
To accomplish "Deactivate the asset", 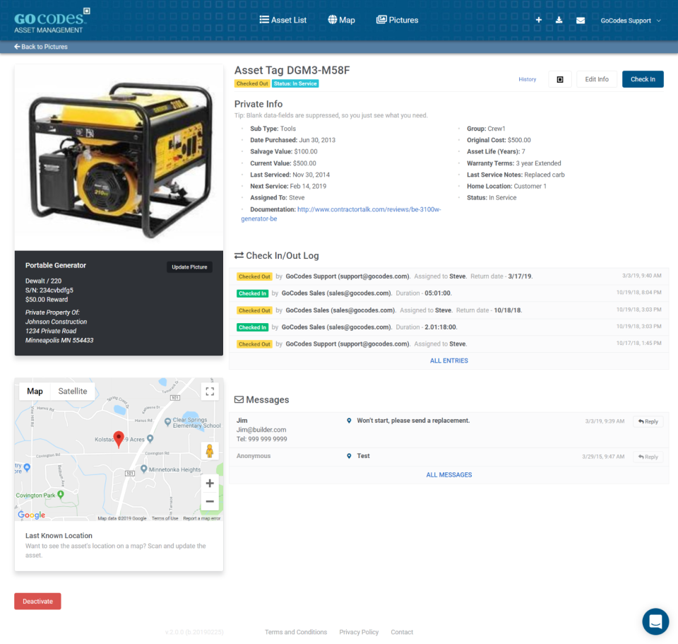I will (x=37, y=601).
